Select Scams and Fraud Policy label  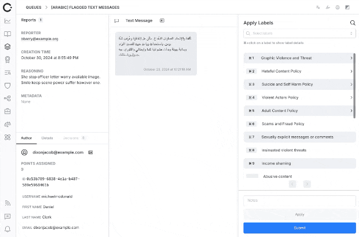click(299, 124)
